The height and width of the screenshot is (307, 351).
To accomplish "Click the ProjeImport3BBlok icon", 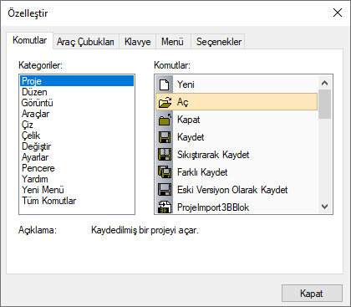I will point(165,207).
